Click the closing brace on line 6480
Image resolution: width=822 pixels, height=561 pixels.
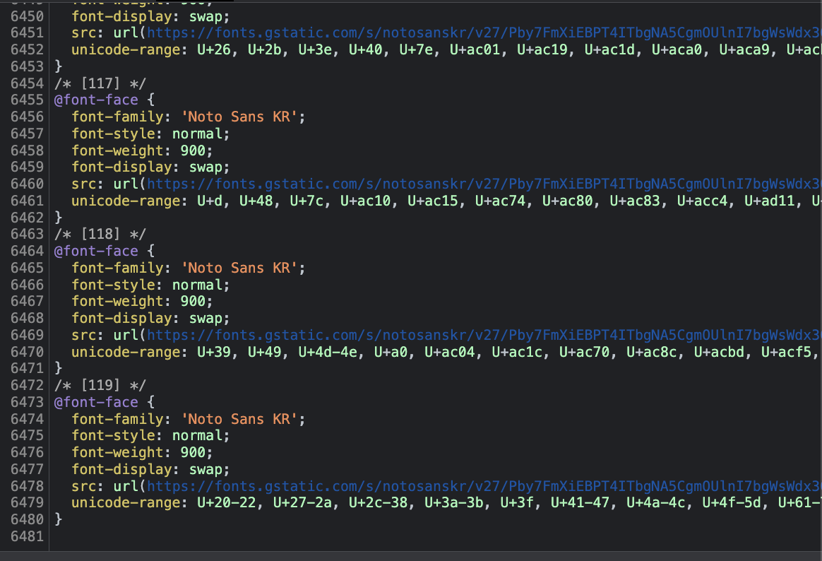(59, 519)
